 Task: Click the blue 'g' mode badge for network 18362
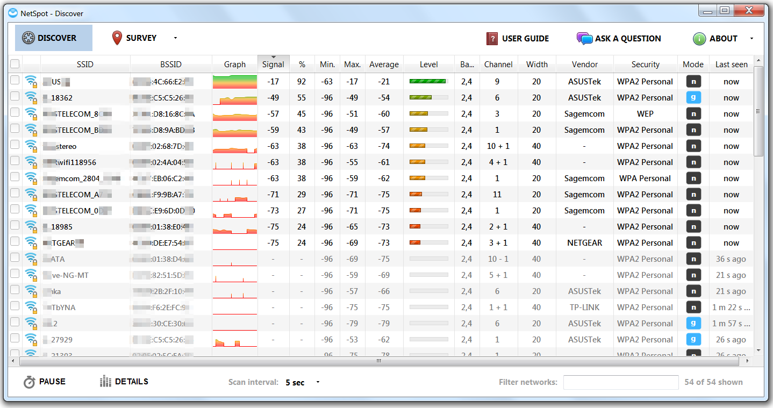coord(693,98)
